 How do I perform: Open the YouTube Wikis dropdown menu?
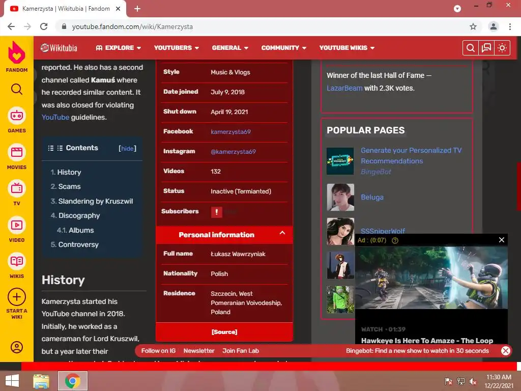coord(347,48)
